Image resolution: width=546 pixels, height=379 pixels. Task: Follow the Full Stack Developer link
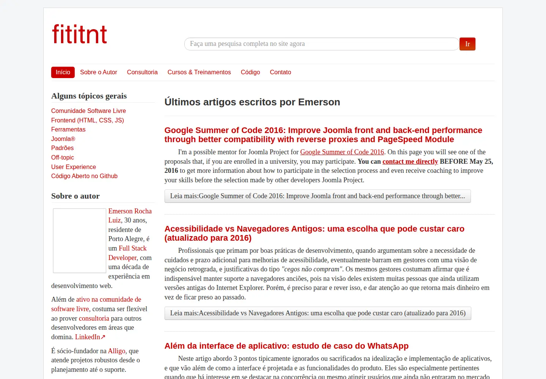[x=127, y=253]
